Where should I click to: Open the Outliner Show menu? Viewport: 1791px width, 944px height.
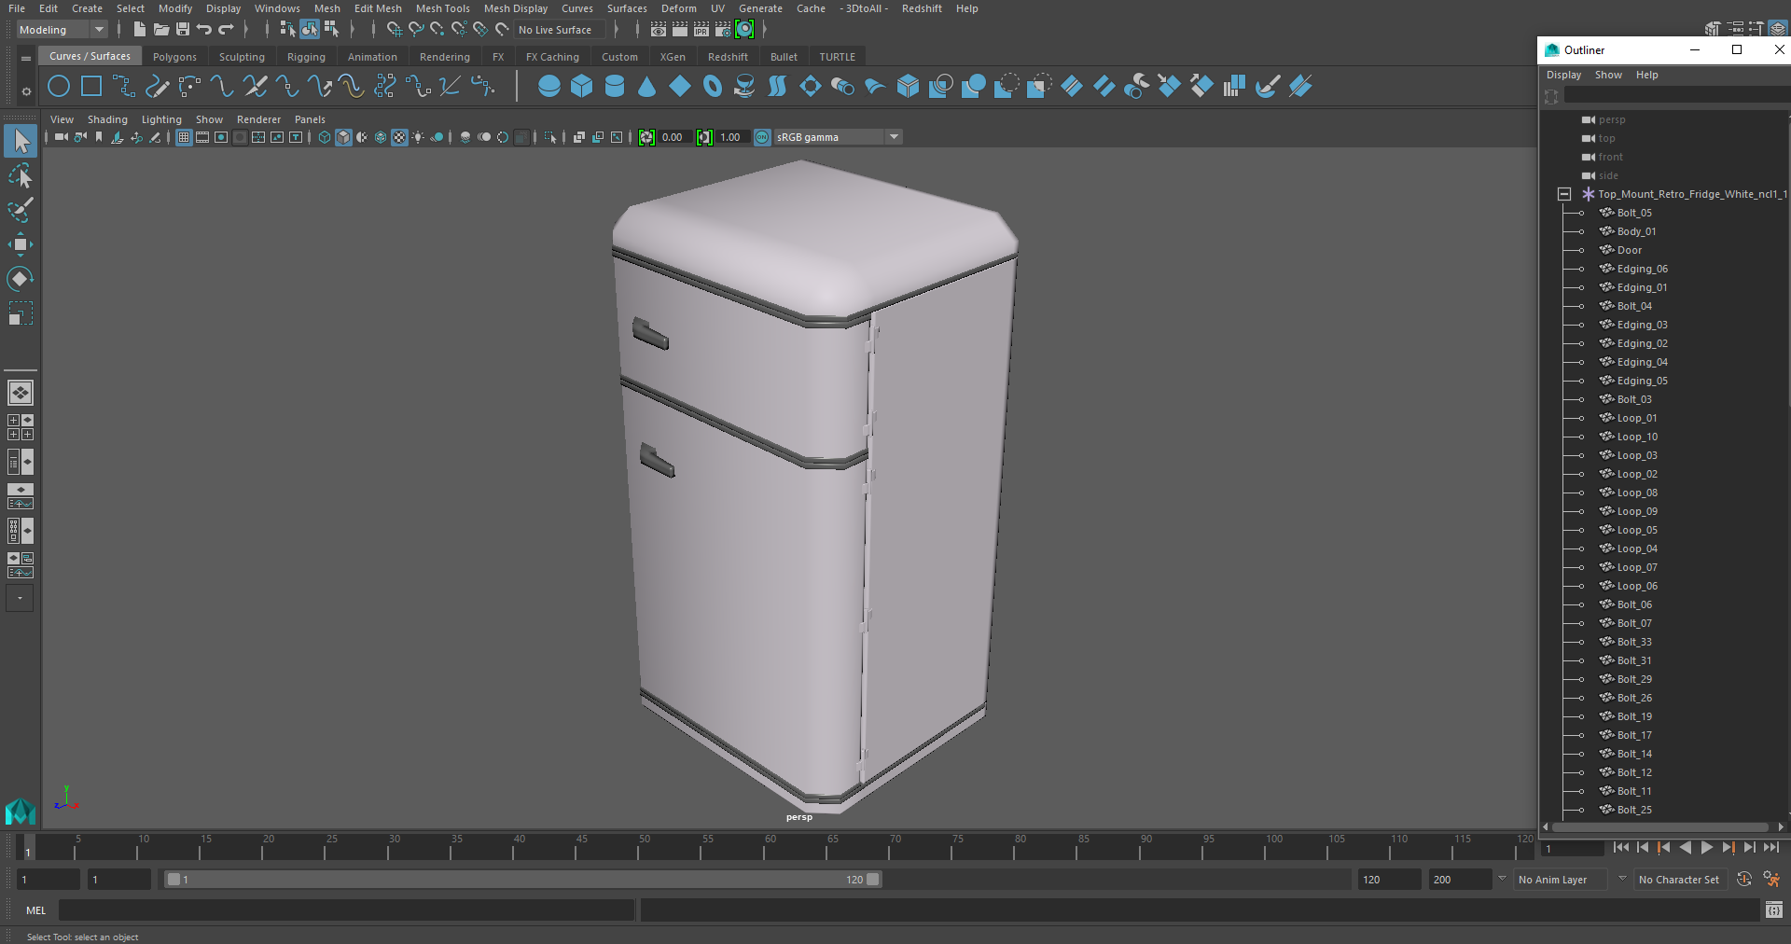coord(1608,75)
